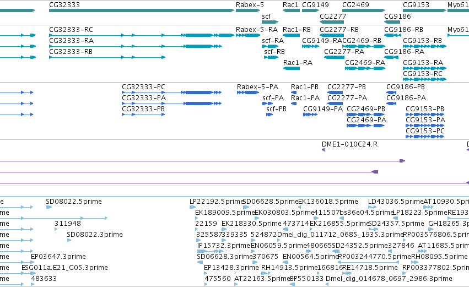The height and width of the screenshot is (287, 469).
Task: Click transcript CG2469-RA
Action: 365,62
